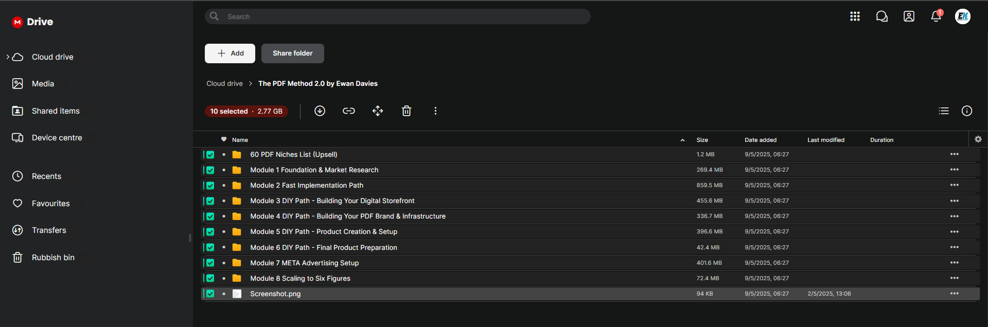Click the download icon in selection toolbar
Screen dimensions: 988x327
tap(320, 111)
